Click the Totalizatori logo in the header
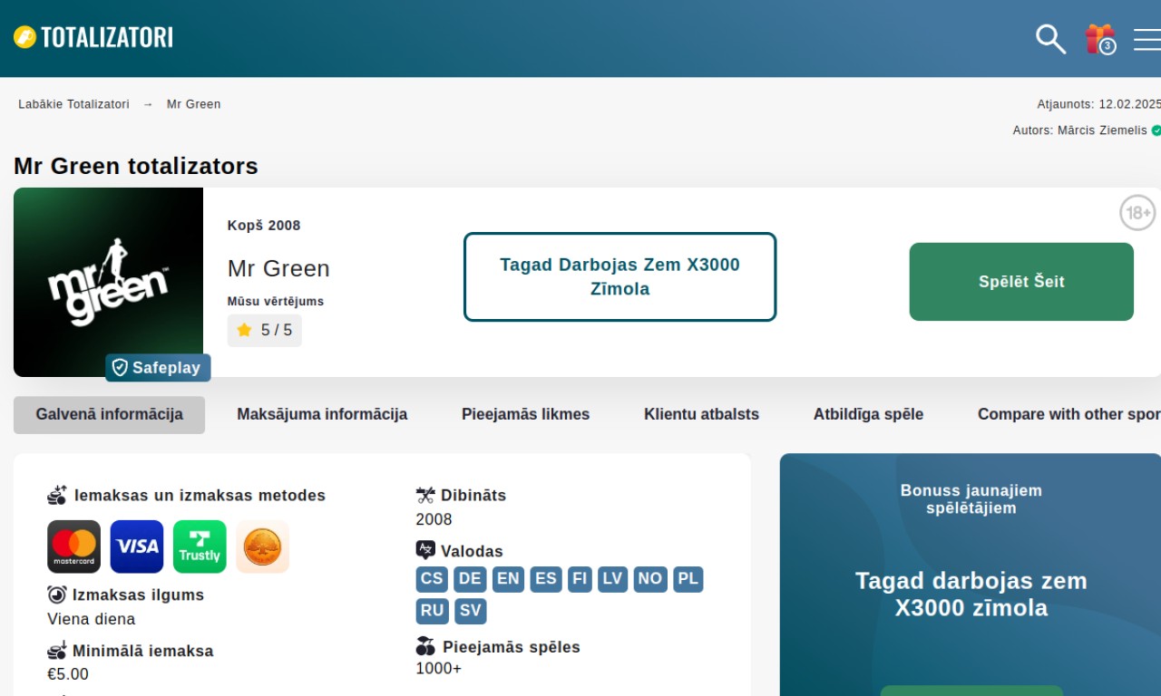The width and height of the screenshot is (1161, 696). 93,37
